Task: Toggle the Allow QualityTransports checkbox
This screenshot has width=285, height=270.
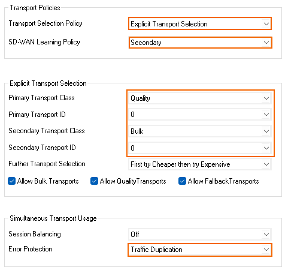Action: tap(94, 181)
